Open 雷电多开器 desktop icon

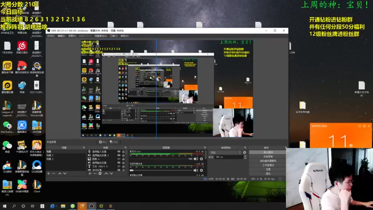[7, 67]
